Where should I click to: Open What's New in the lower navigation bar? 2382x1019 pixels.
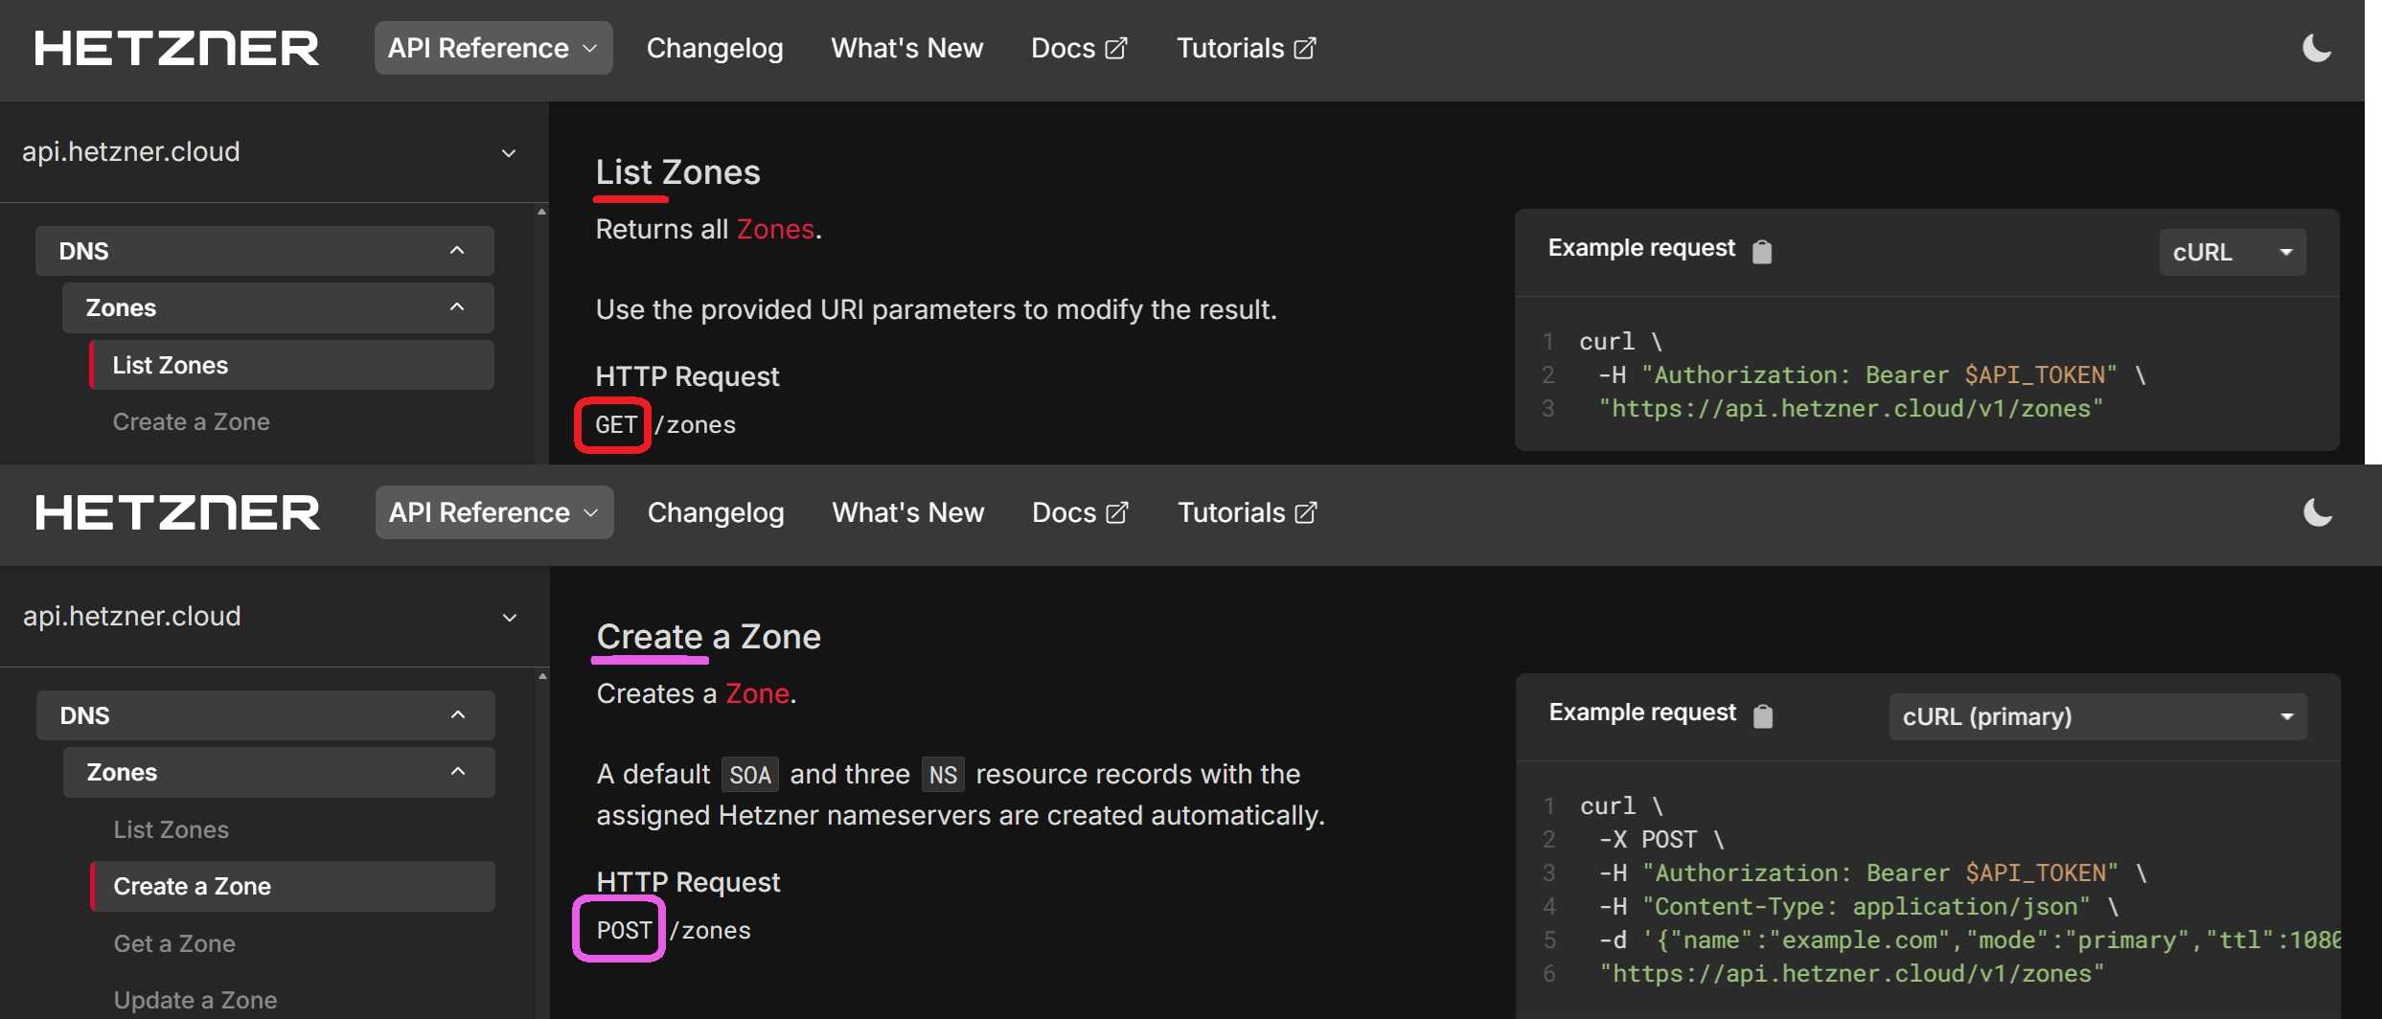point(907,512)
